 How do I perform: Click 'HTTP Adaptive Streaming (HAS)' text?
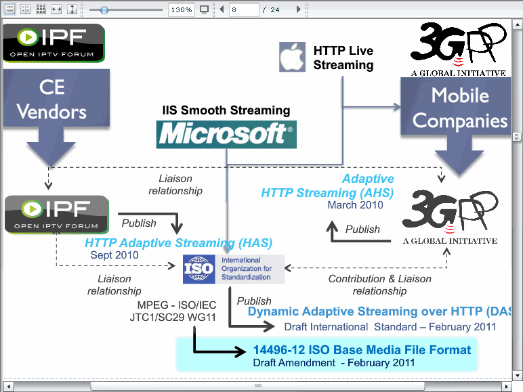coord(178,243)
